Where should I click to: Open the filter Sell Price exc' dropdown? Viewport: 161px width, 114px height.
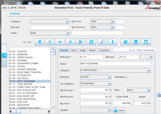click(113, 27)
